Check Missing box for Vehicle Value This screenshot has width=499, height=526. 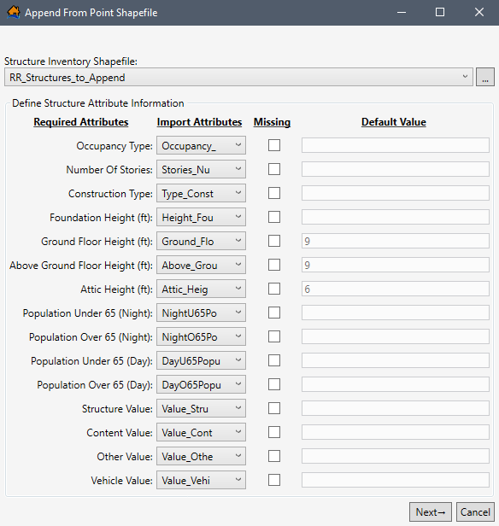[x=274, y=480]
